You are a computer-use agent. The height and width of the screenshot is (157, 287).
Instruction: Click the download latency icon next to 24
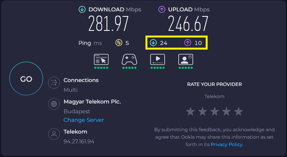click(153, 43)
